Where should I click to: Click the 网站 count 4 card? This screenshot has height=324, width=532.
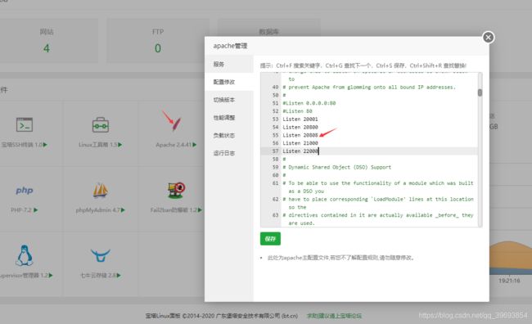pyautogui.click(x=47, y=41)
